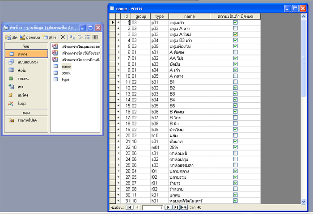Image resolution: width=313 pixels, height=214 pixels.
Task: Click scroll up arrow in table window
Action: (304, 17)
